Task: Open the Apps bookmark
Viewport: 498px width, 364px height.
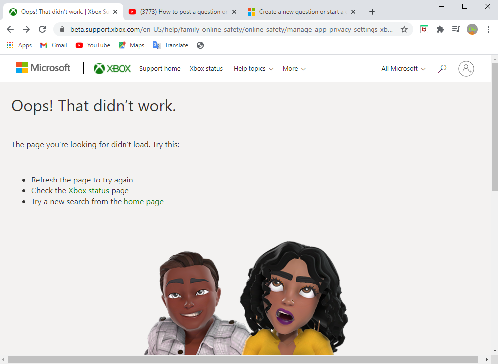Action: pos(19,45)
